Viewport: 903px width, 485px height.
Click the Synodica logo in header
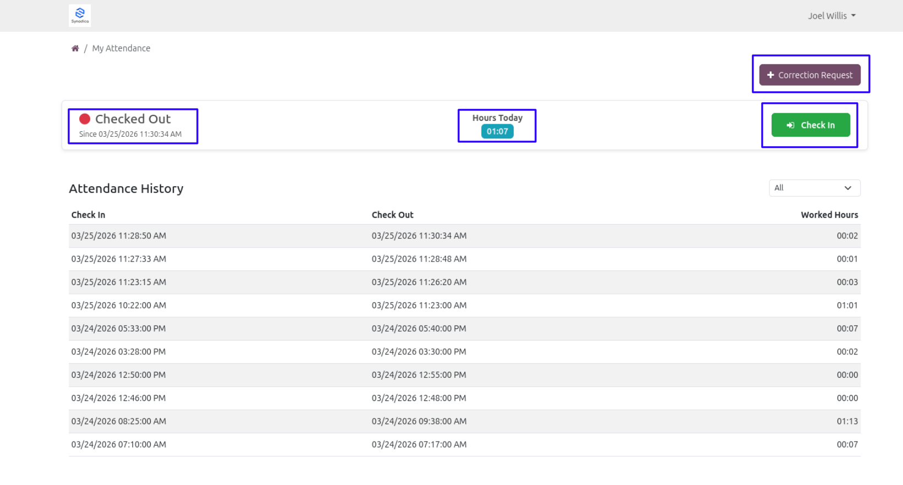point(80,15)
